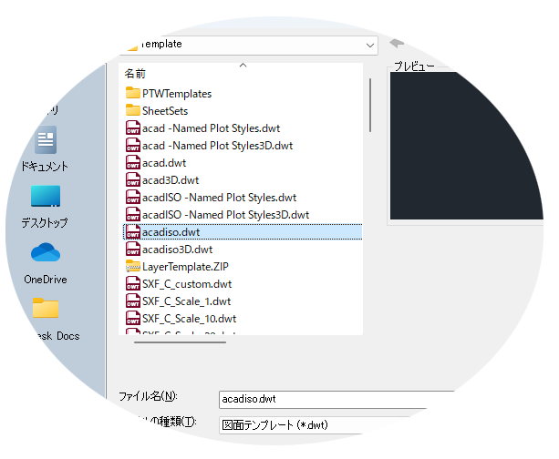Click the 名前 column header
The height and width of the screenshot is (459, 559).
[135, 74]
